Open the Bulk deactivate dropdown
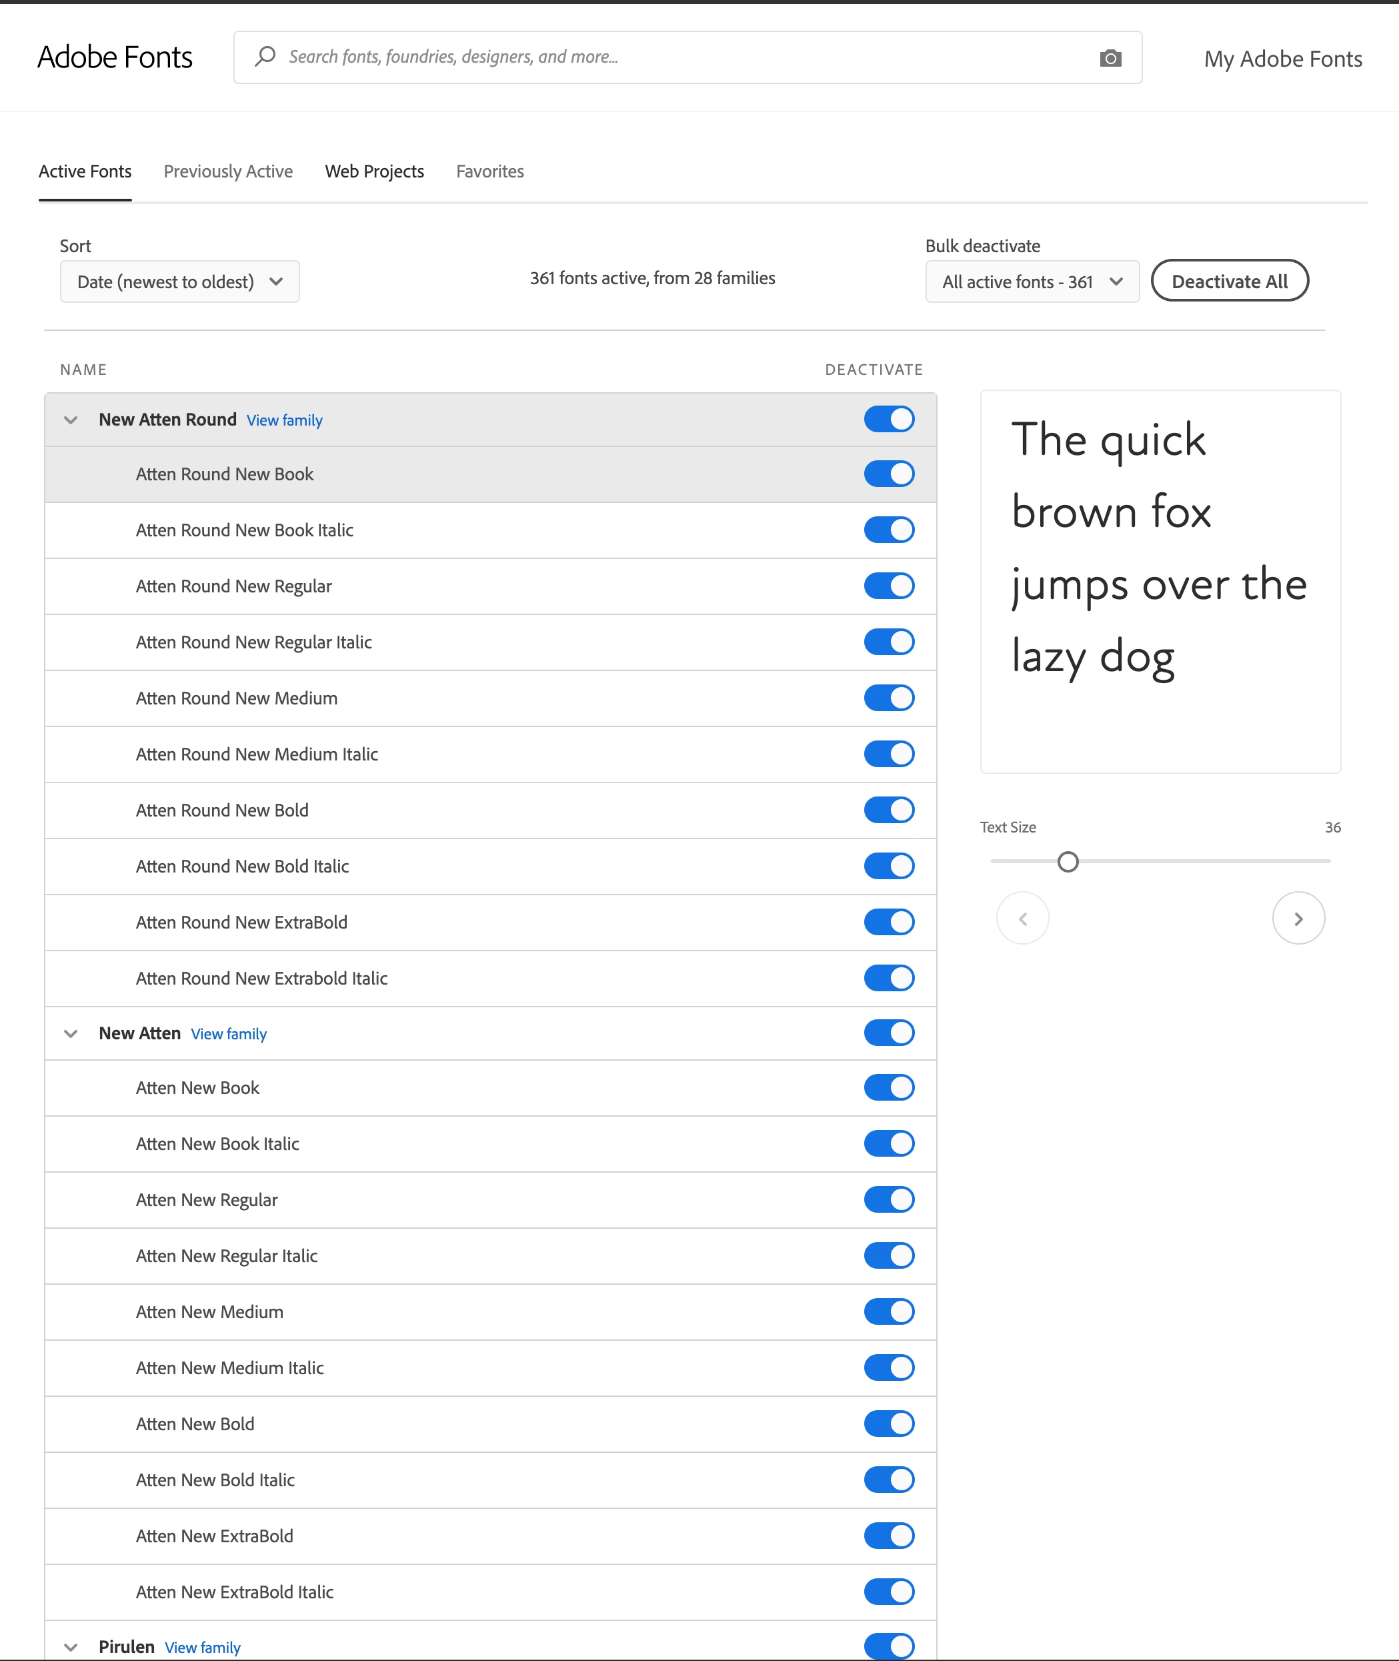 [1032, 282]
